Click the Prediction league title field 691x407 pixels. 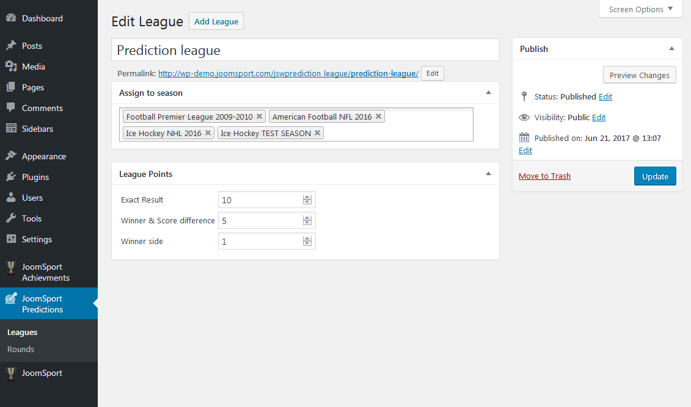click(305, 49)
